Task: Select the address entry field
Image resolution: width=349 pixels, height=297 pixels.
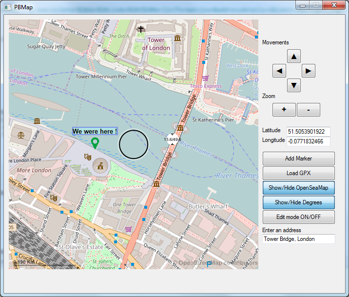Action: 298,239
